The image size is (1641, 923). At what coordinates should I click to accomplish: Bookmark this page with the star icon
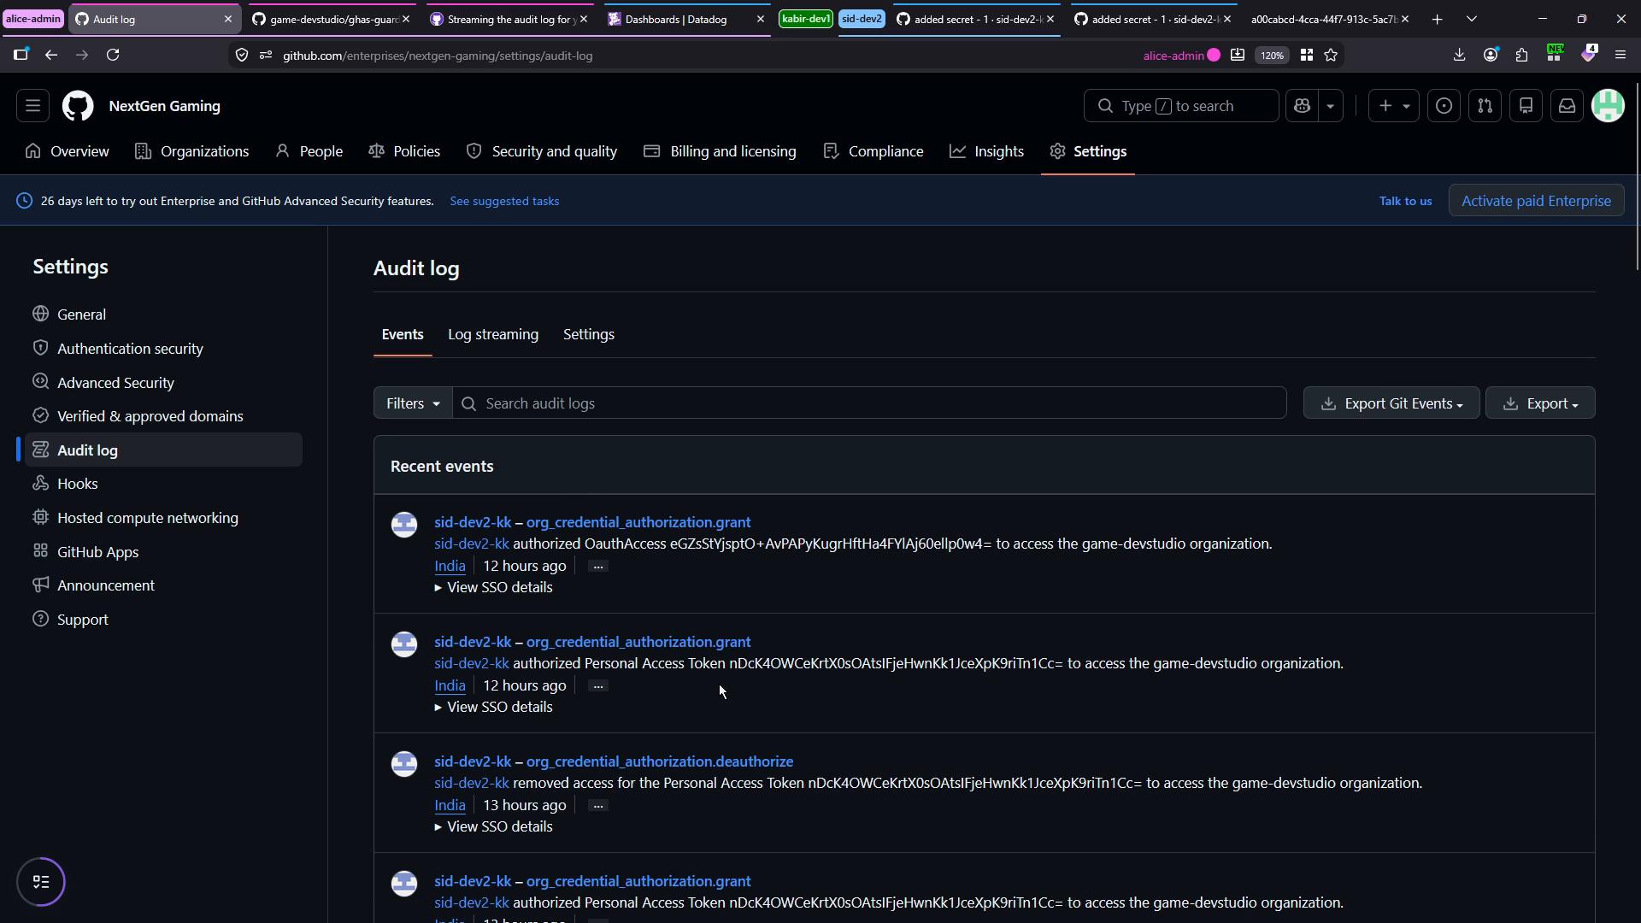(x=1331, y=55)
